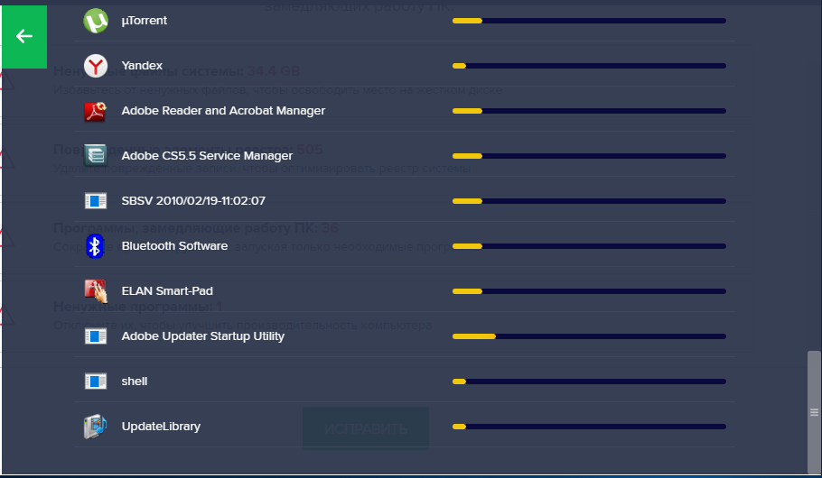The image size is (822, 478).
Task: Click the vertical scrollbar thumb
Action: click(814, 412)
